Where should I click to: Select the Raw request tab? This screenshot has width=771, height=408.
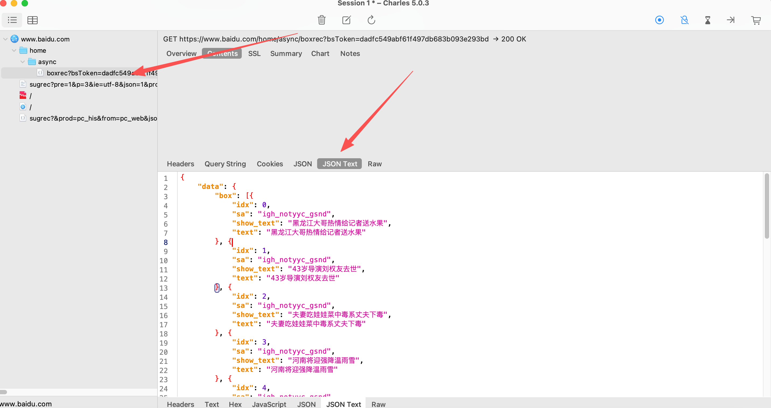click(374, 164)
